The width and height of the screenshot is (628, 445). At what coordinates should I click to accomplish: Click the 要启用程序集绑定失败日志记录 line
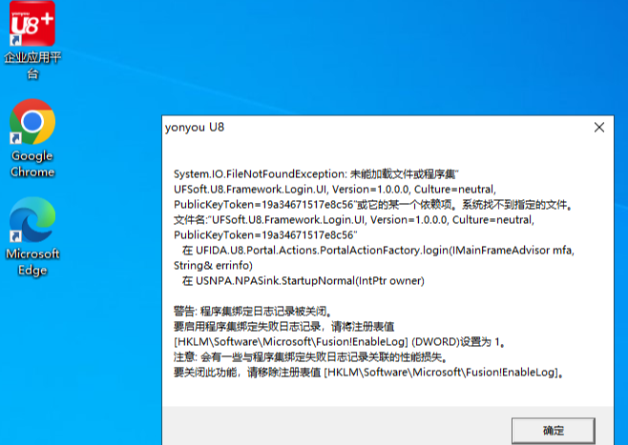point(284,326)
